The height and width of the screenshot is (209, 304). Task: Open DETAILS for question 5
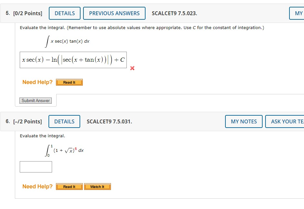point(64,13)
